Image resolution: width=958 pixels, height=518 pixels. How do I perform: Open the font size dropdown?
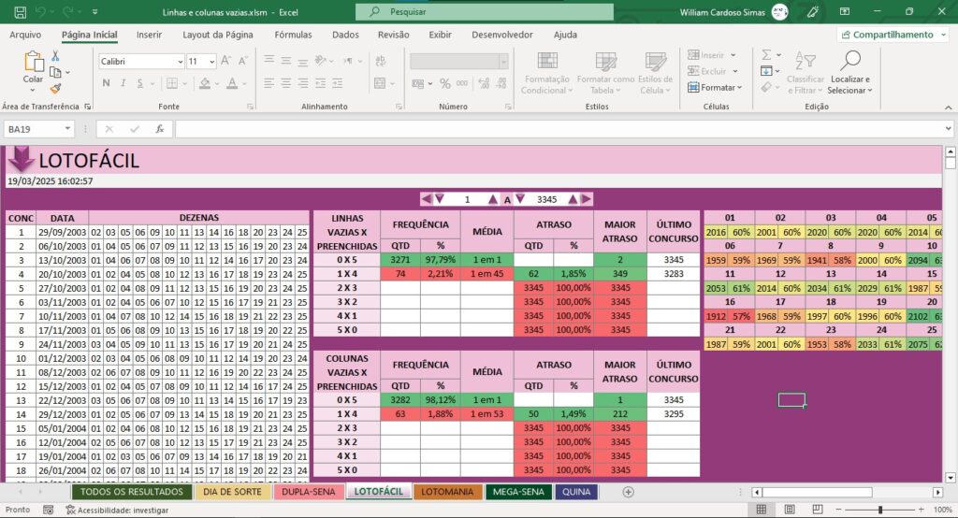[x=212, y=61]
